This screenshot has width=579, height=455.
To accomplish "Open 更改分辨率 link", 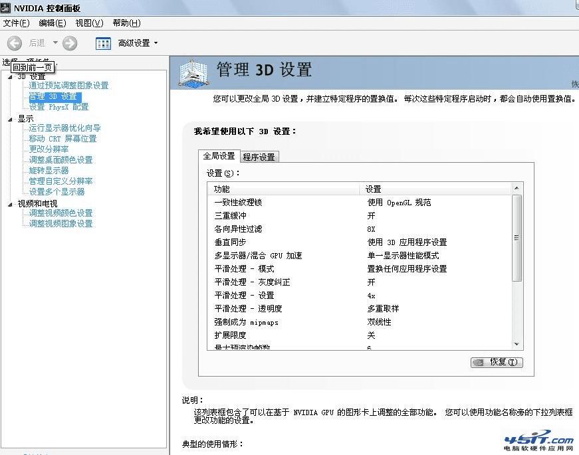I will pyautogui.click(x=49, y=149).
